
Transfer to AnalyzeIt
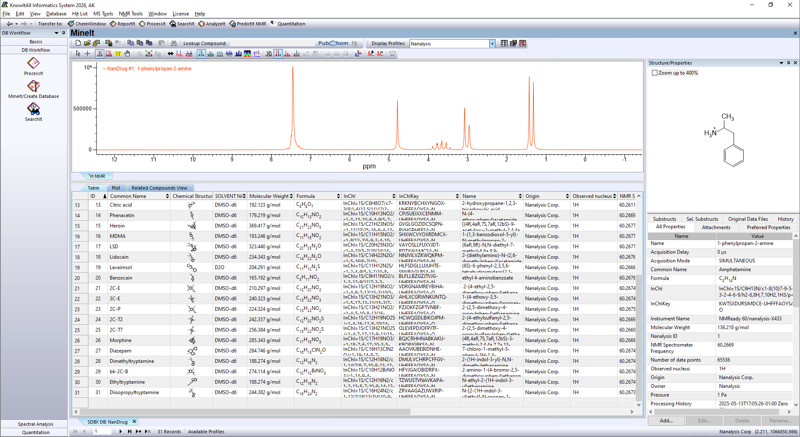(x=212, y=24)
